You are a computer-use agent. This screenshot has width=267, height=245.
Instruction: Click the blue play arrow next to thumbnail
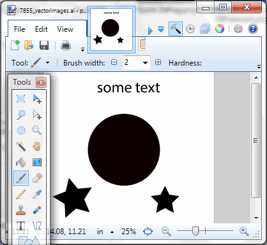(x=150, y=31)
